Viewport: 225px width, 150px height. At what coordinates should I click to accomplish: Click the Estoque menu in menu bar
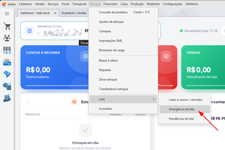(x=95, y=4)
